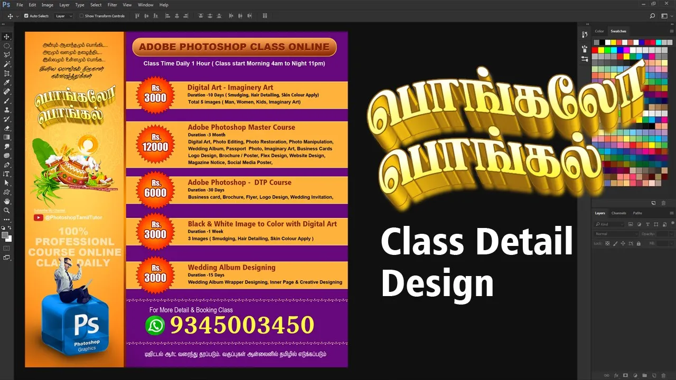
Task: Align top edges in options bar
Action: pyautogui.click(x=137, y=16)
